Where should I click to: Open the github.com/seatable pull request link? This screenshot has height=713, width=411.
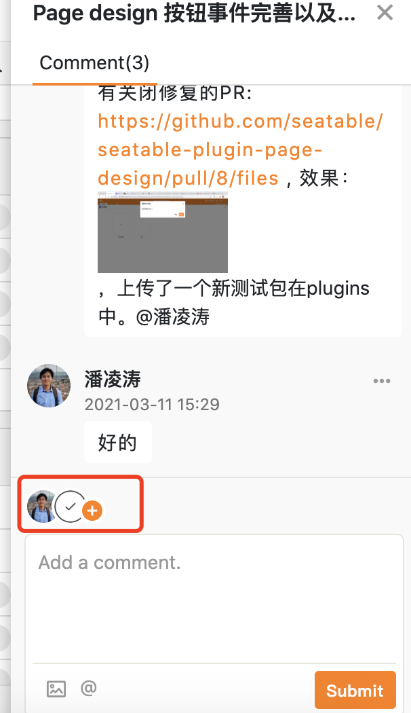(240, 149)
